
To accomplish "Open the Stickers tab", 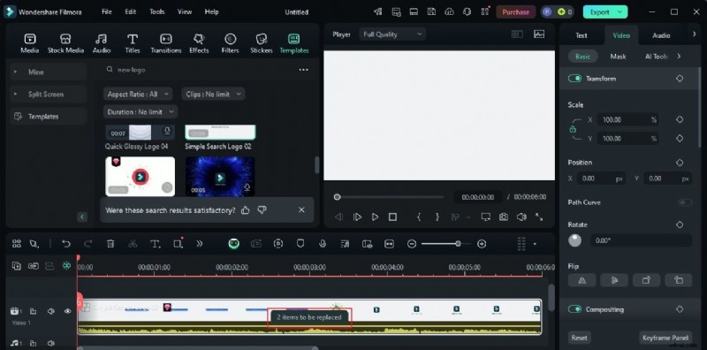I will click(x=262, y=44).
